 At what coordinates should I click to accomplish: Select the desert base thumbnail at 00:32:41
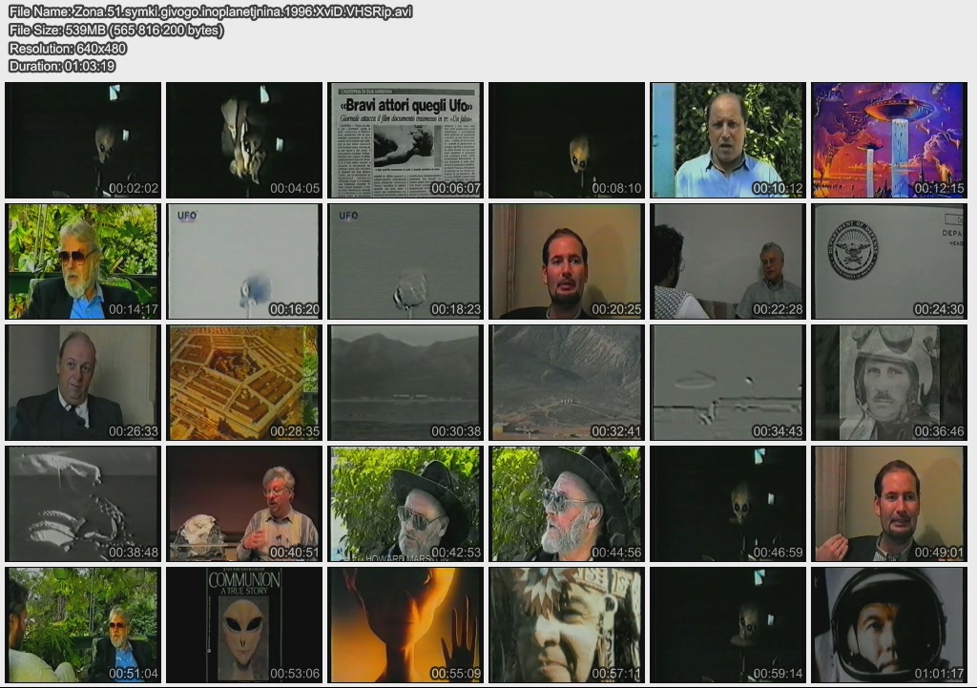pos(567,382)
